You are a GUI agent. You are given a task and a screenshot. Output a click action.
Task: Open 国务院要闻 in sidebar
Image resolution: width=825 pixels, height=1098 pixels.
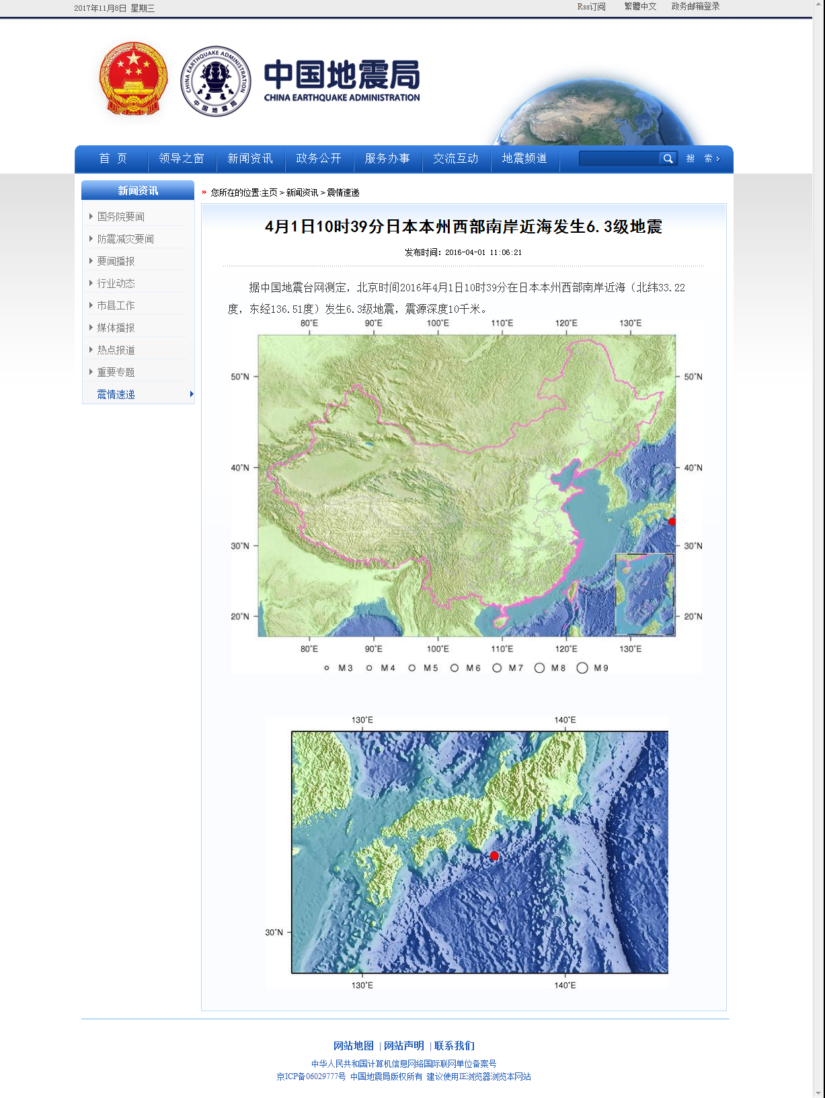(120, 217)
